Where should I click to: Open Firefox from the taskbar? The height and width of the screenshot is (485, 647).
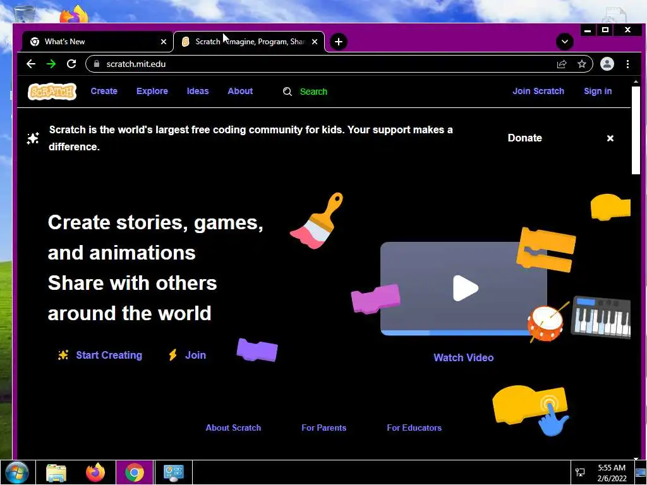pyautogui.click(x=95, y=472)
